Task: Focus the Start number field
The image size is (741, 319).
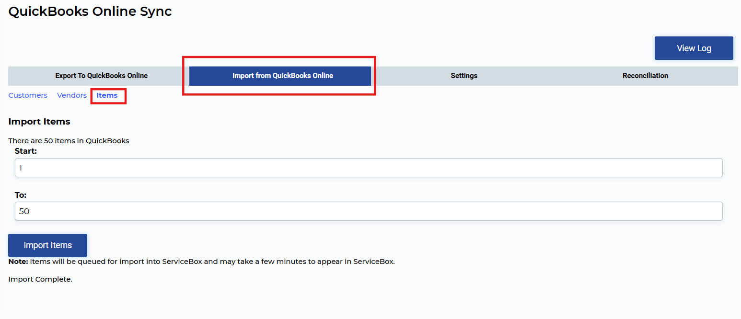Action: click(369, 168)
